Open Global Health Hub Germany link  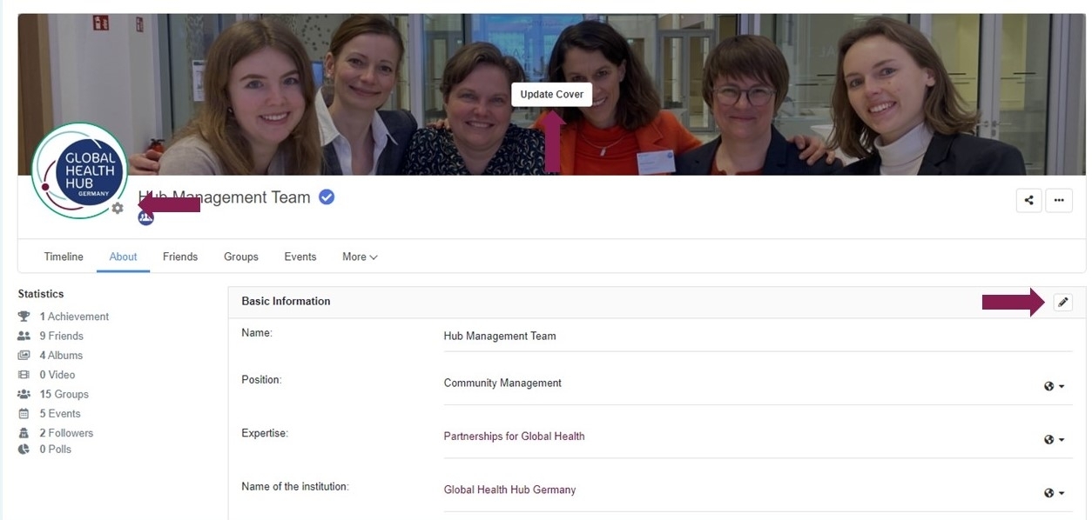(509, 490)
